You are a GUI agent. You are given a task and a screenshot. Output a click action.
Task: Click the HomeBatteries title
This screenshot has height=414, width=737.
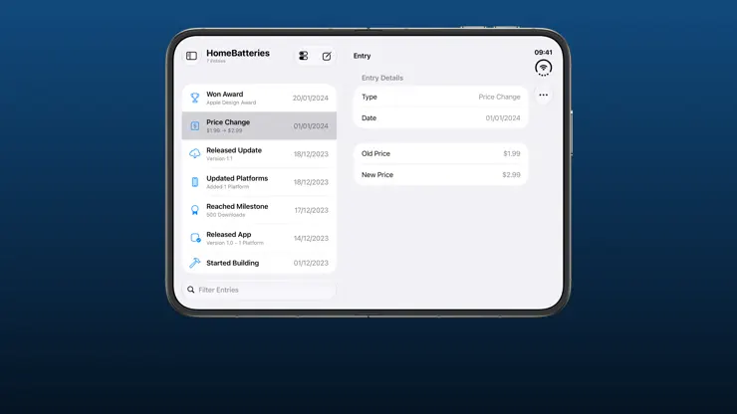[x=238, y=53]
